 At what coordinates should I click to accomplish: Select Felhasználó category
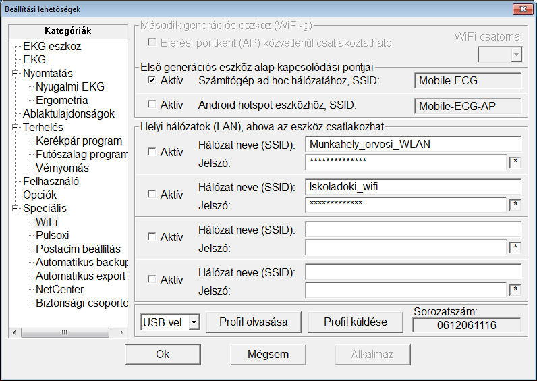pos(51,182)
